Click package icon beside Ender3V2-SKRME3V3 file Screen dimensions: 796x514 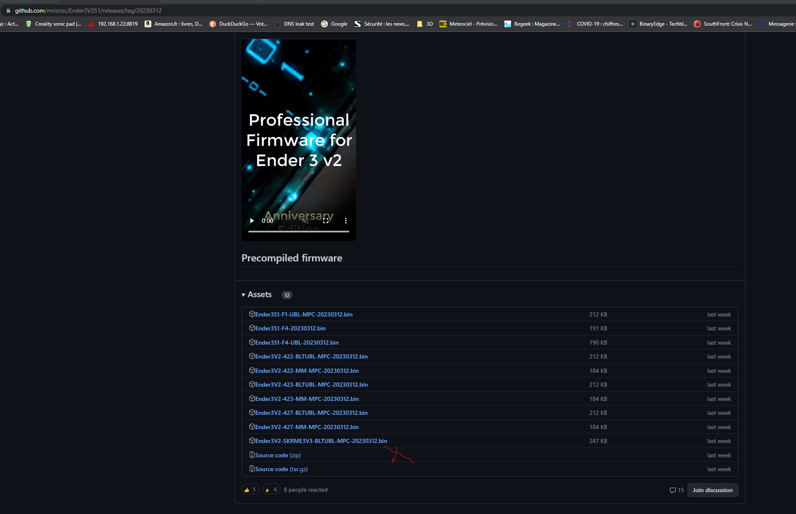point(252,440)
